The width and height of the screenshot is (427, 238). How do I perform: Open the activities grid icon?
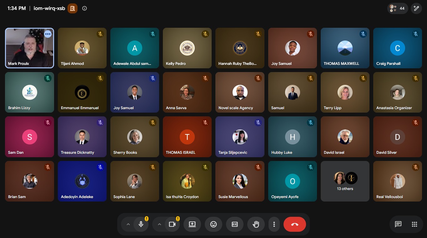point(414,224)
